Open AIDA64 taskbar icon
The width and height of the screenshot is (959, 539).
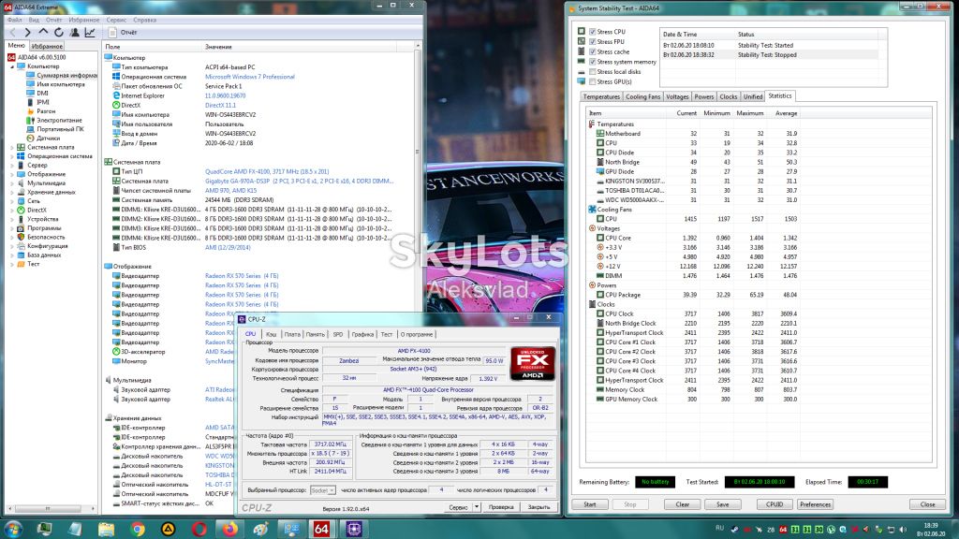coord(321,529)
